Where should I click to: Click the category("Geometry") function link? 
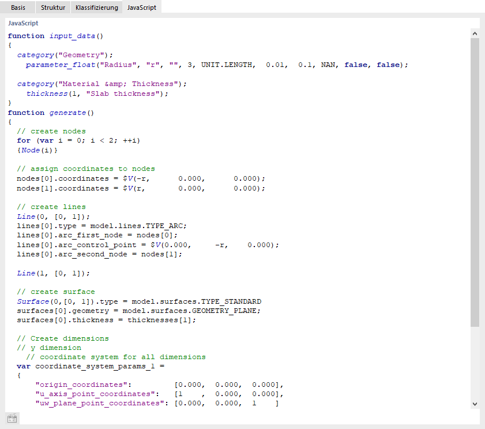point(35,55)
